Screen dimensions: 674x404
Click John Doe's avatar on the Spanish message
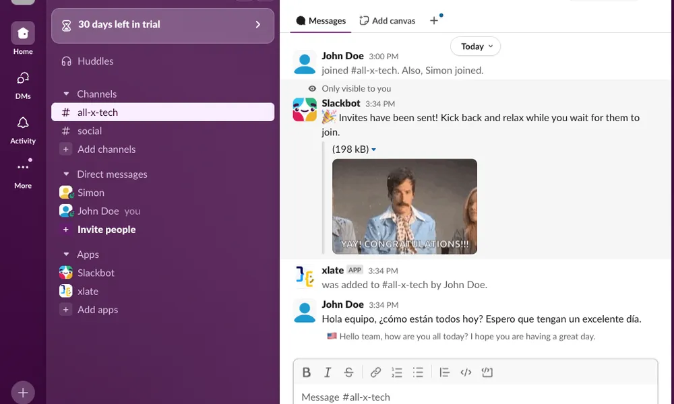[305, 311]
